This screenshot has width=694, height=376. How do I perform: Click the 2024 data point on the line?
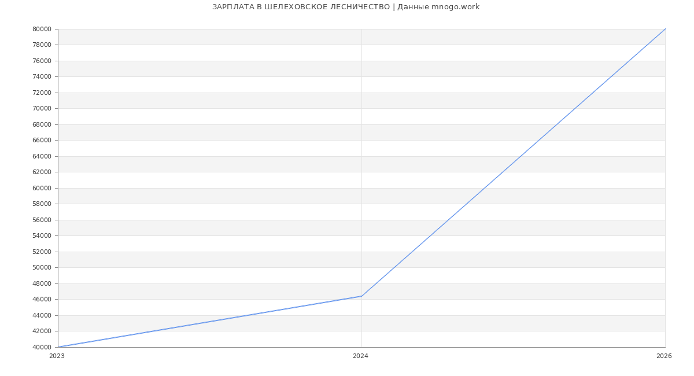click(x=361, y=296)
